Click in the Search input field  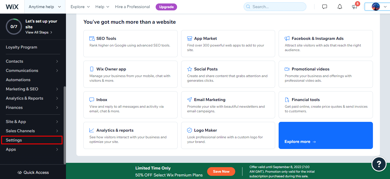(275, 7)
